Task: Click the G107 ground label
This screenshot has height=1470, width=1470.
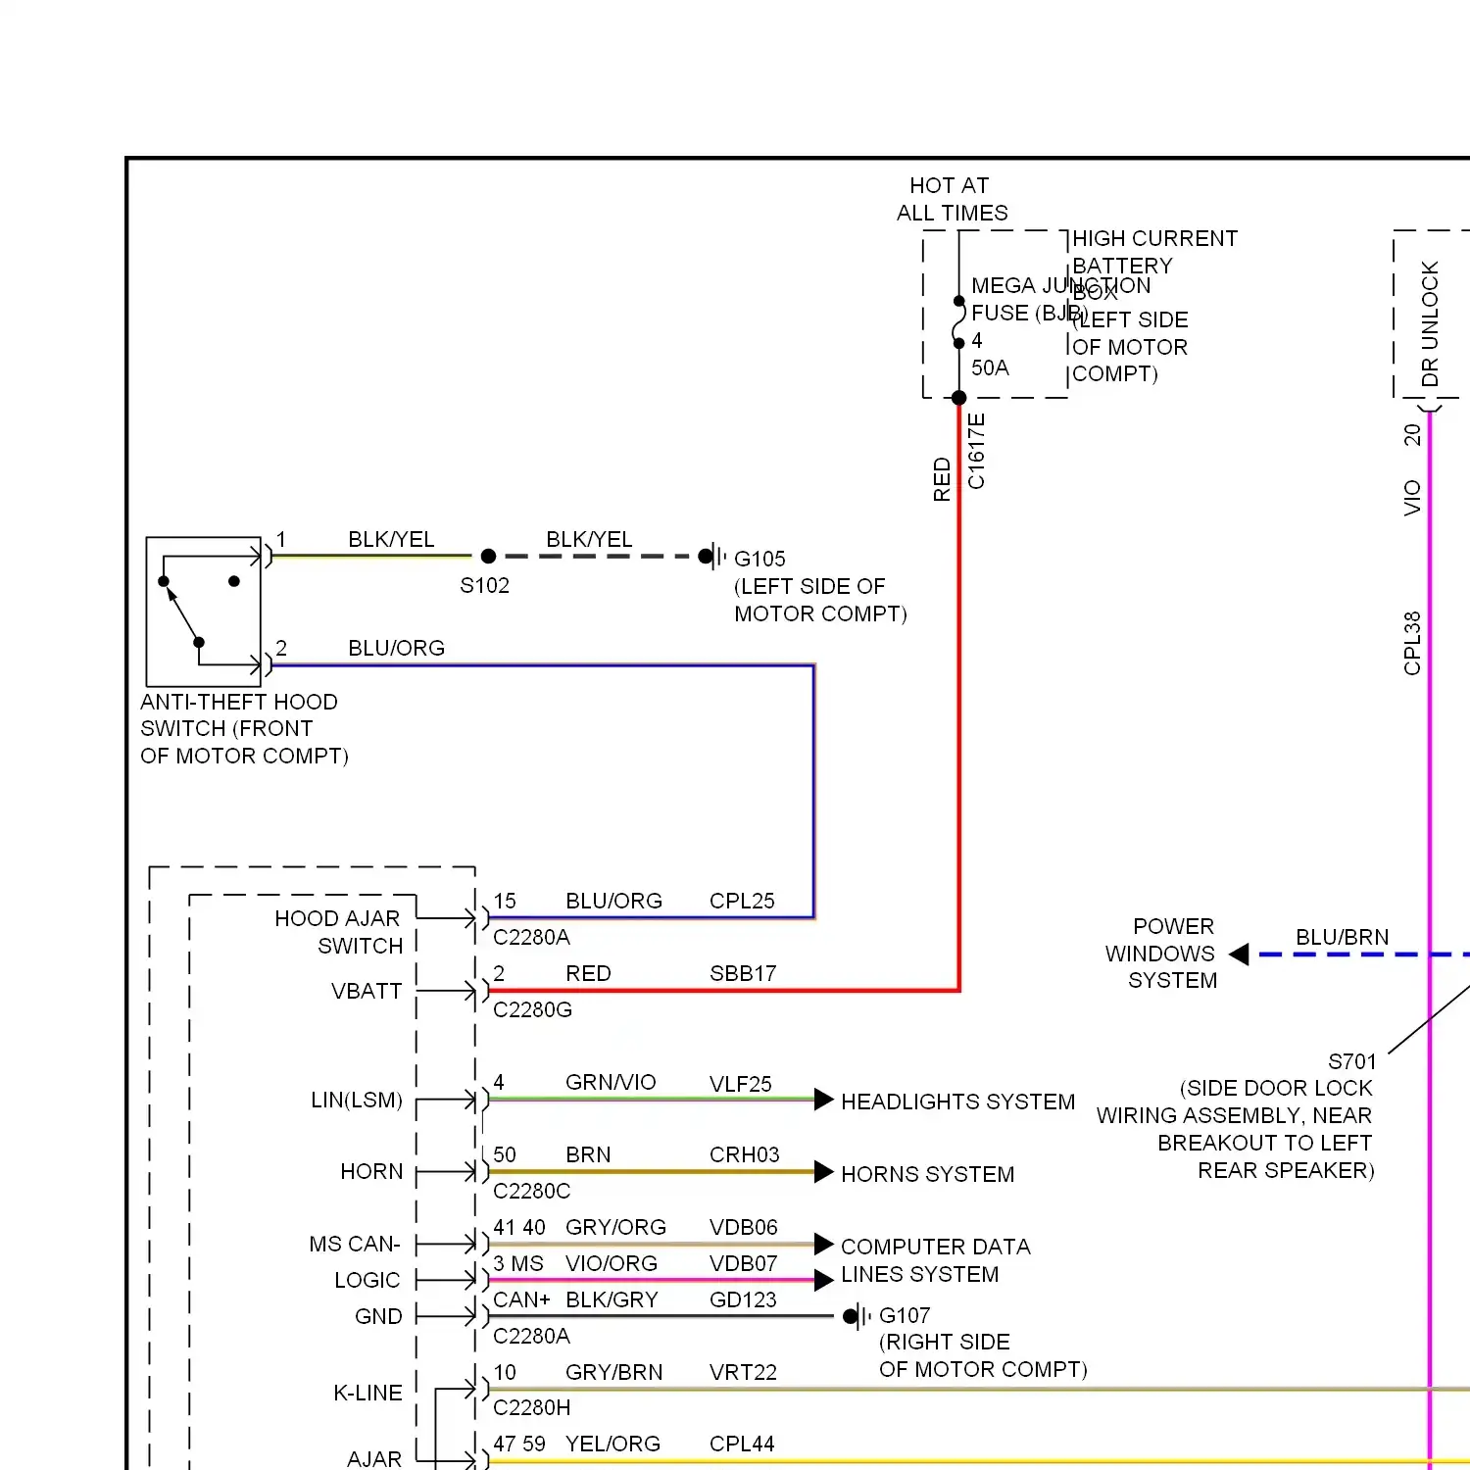Action: point(905,1315)
